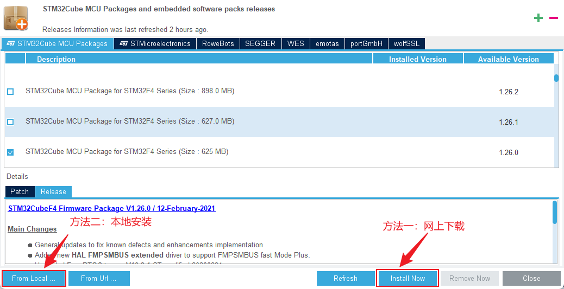This screenshot has width=564, height=289.
Task: Check the STM32F4 1.26.1 package checkbox
Action: coord(10,122)
